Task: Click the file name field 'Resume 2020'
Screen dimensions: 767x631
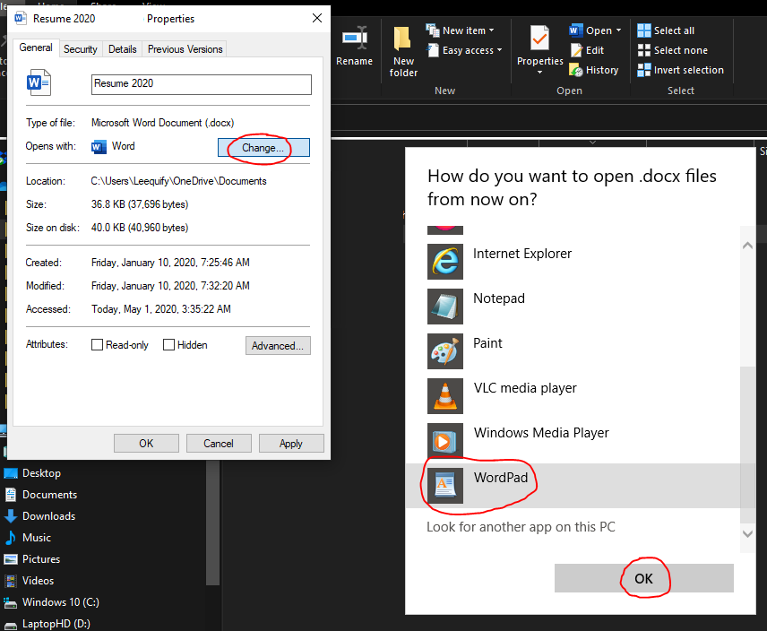Action: 201,84
